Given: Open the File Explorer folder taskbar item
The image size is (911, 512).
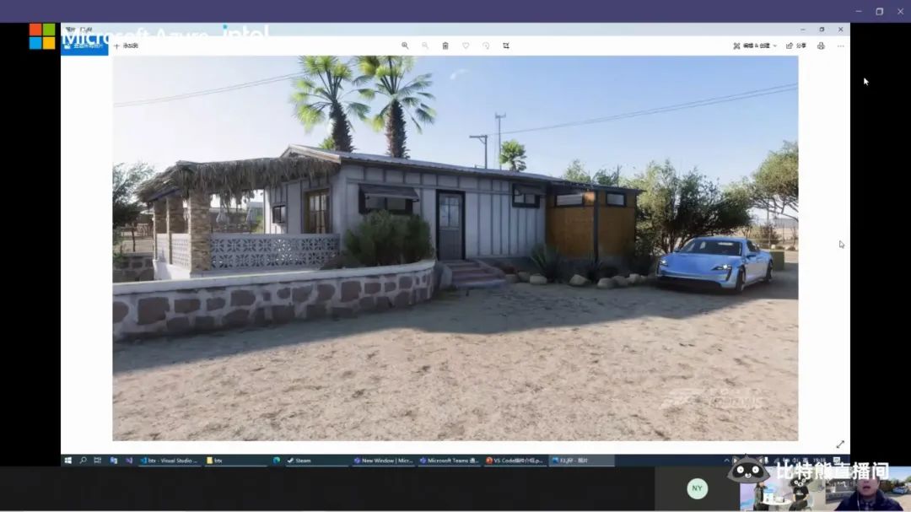Looking at the screenshot, I should (235, 461).
